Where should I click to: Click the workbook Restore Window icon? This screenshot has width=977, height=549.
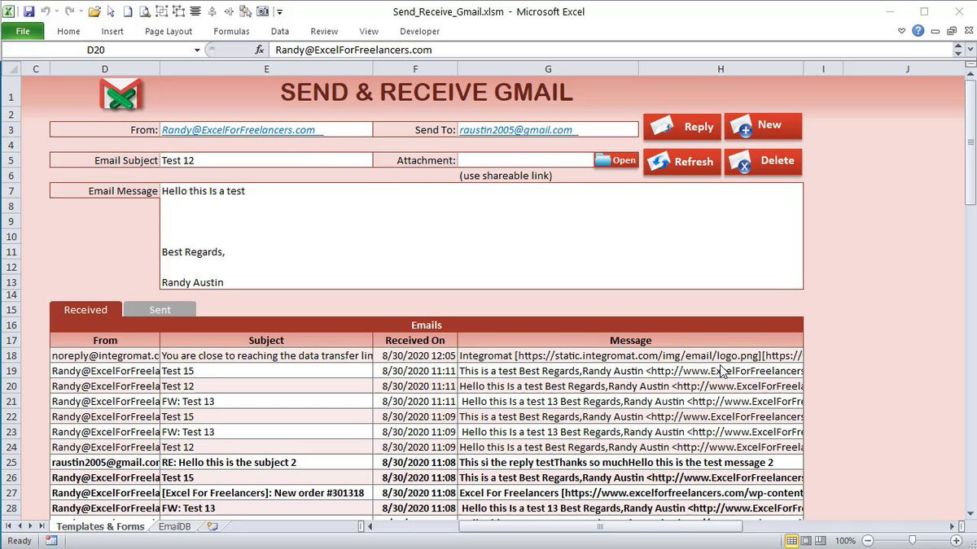click(952, 31)
